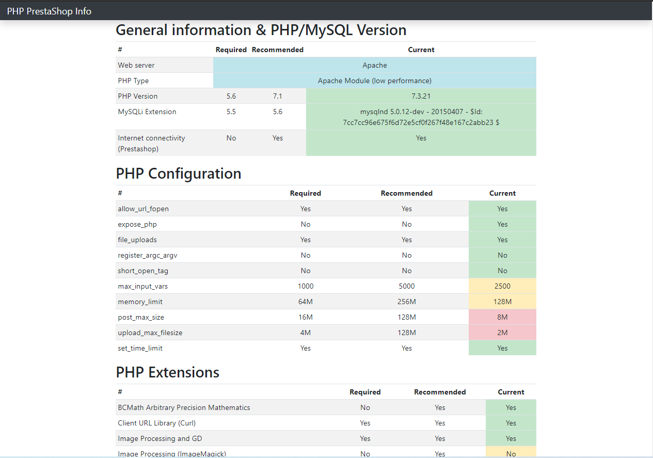
Task: Select the current PHP version 7.3.21 cell
Action: [x=421, y=96]
